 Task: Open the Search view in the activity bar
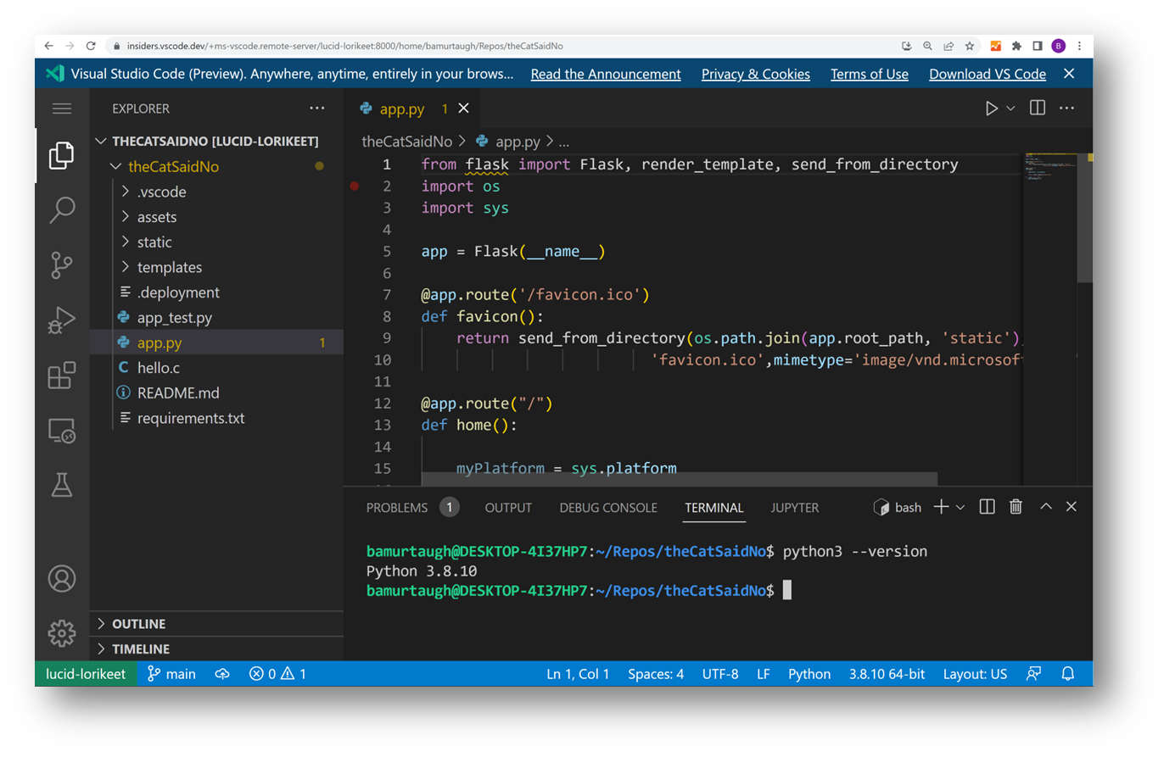[x=60, y=210]
